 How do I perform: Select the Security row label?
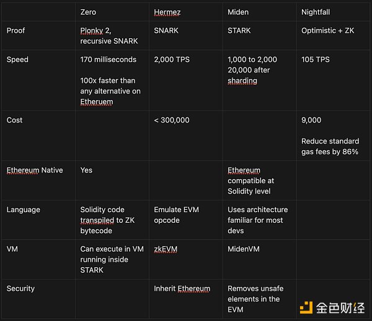[22, 289]
